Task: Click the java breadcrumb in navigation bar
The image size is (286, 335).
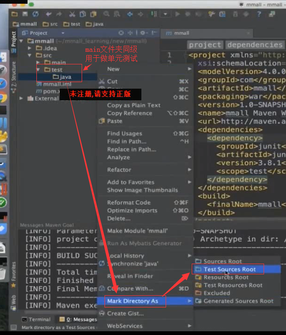Action: click(94, 24)
